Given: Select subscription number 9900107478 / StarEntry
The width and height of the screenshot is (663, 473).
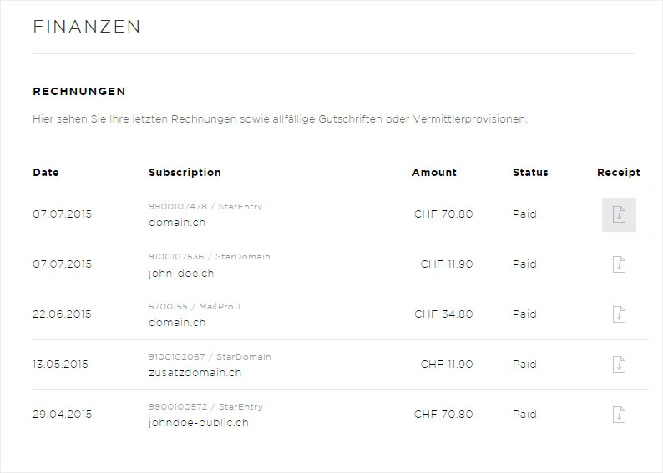Looking at the screenshot, I should 205,207.
